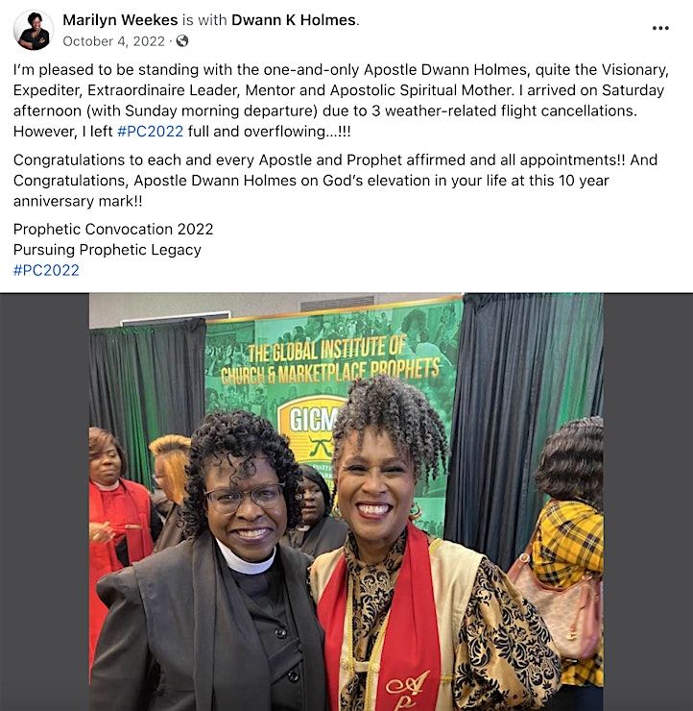This screenshot has height=711, width=693.
Task: Click the GICM shield logo in photo
Action: click(311, 430)
